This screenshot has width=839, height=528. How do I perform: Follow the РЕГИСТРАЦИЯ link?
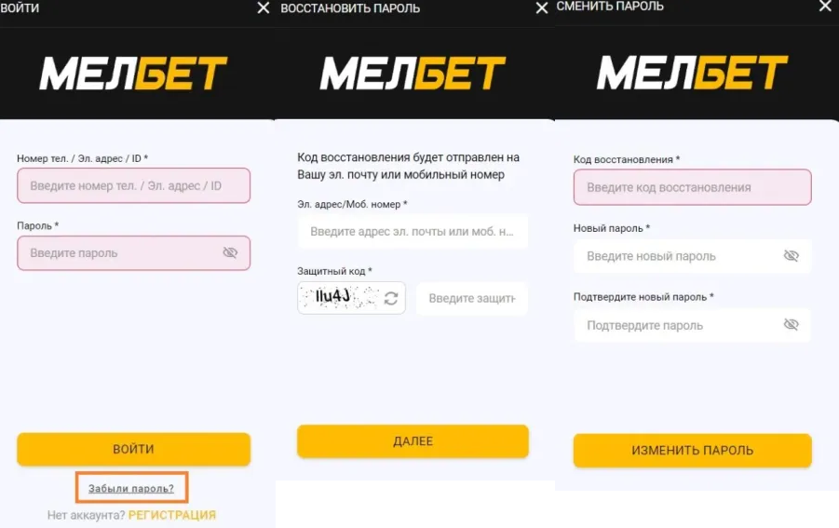pyautogui.click(x=172, y=515)
